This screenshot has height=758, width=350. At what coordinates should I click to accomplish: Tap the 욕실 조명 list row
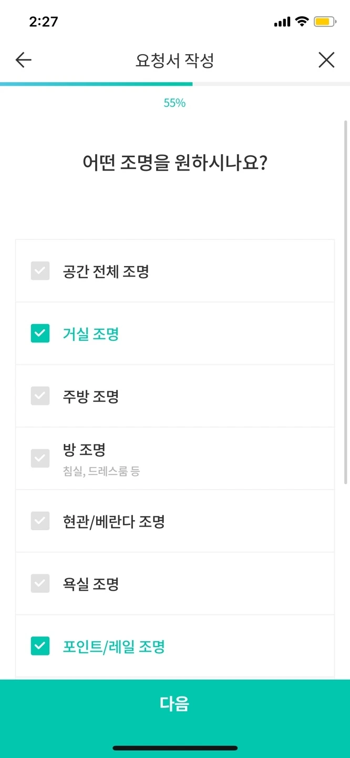coord(175,583)
